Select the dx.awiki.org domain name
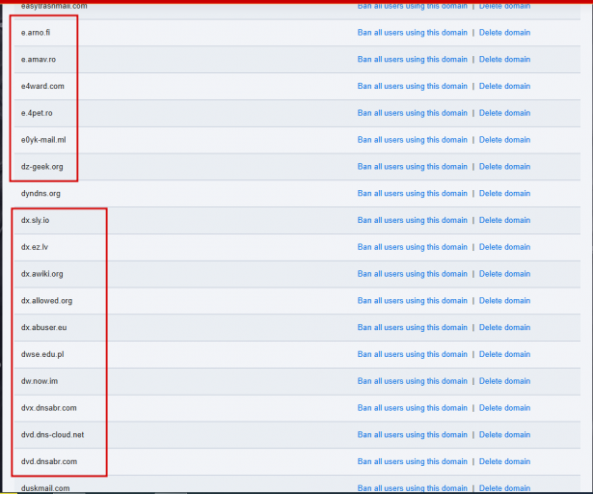 [x=42, y=274]
